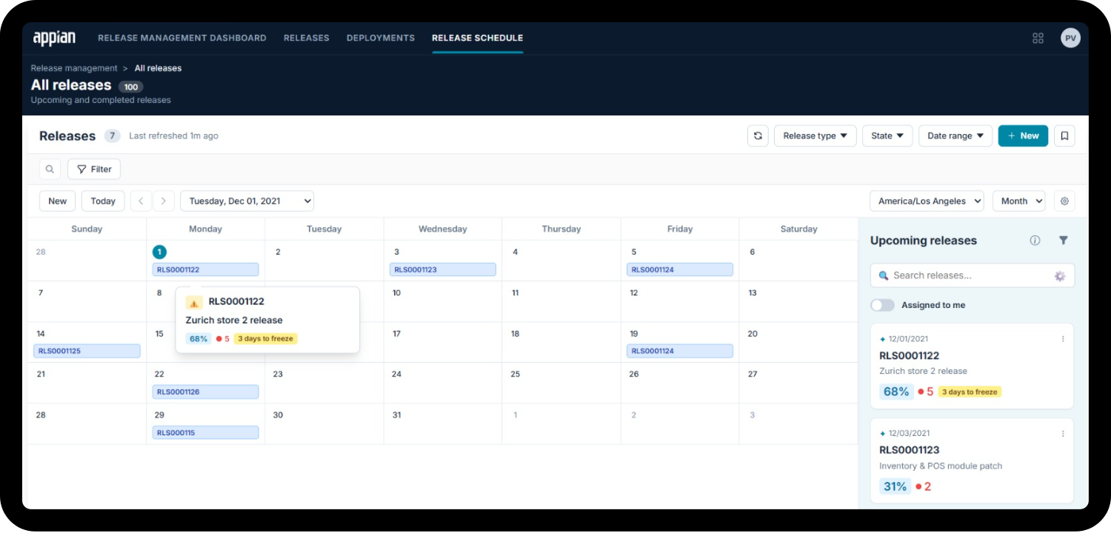
Task: Open the Tuesday, Dec 01, 2021 date selector
Action: 247,201
